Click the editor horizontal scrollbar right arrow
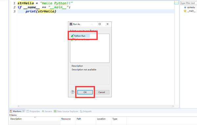 pyautogui.click(x=173, y=106)
